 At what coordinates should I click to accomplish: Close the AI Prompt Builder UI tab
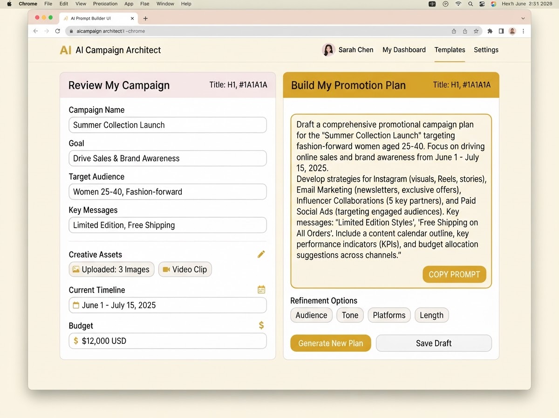[132, 19]
